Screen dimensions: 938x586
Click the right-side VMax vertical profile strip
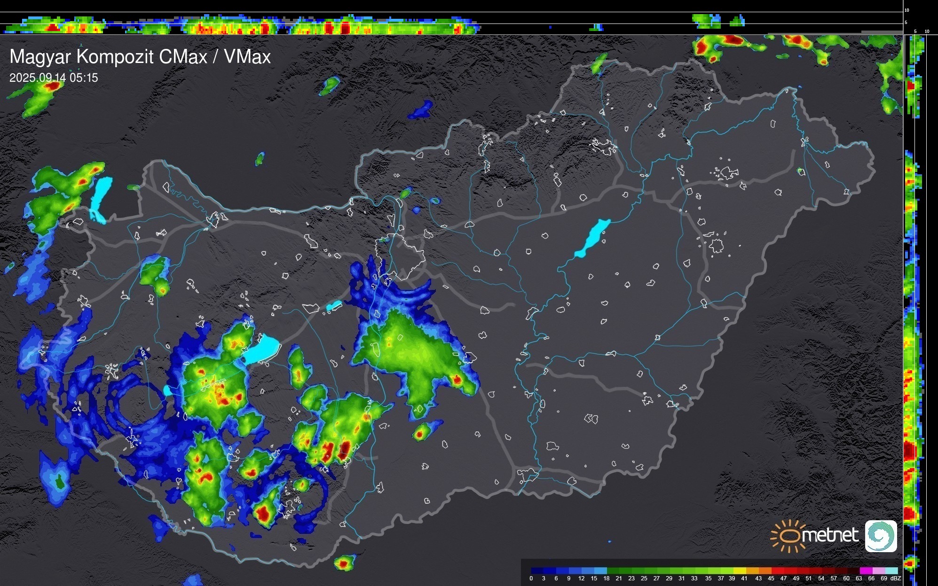tap(911, 329)
